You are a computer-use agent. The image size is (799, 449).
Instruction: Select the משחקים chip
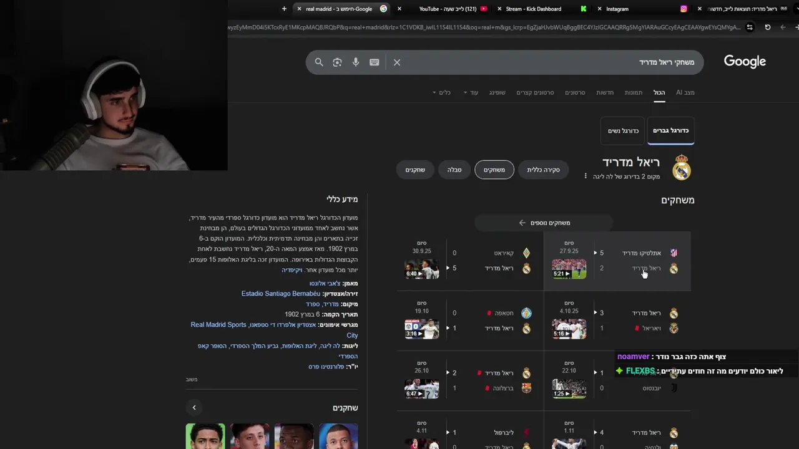click(x=494, y=170)
